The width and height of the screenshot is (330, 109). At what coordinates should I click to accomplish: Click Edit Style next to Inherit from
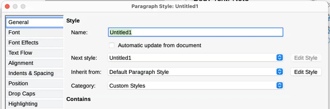[x=306, y=72]
